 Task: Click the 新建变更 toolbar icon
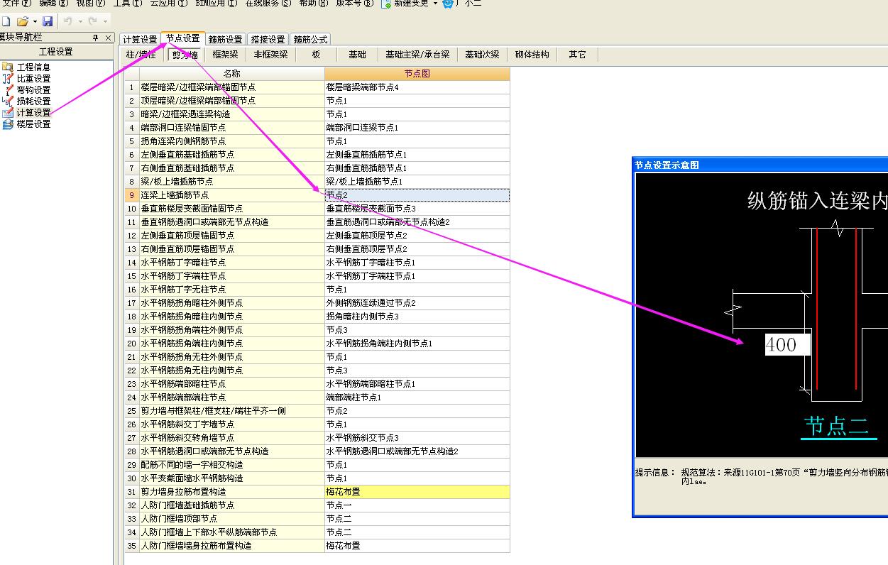[x=386, y=4]
